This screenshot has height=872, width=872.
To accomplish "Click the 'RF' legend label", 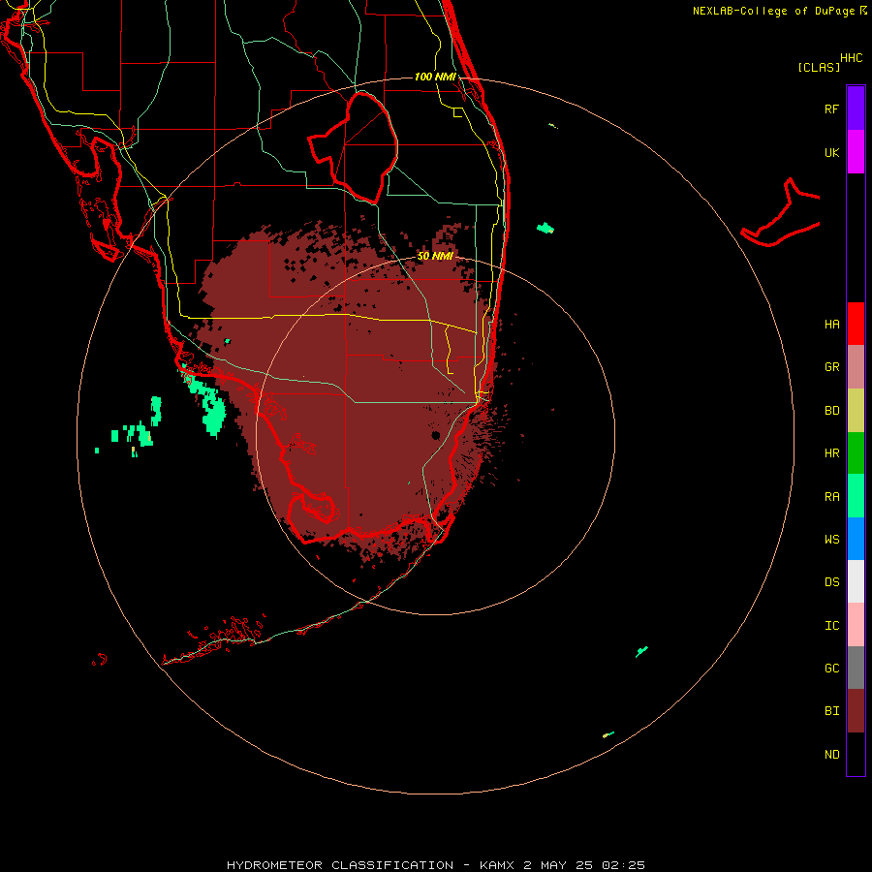I will pyautogui.click(x=831, y=109).
